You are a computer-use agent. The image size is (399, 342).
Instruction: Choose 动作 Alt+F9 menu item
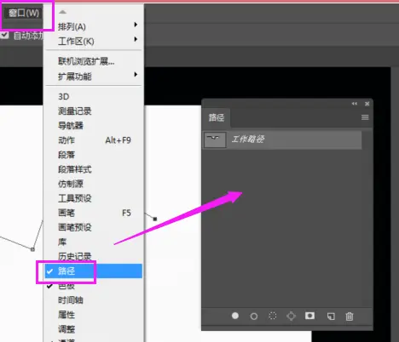[94, 140]
